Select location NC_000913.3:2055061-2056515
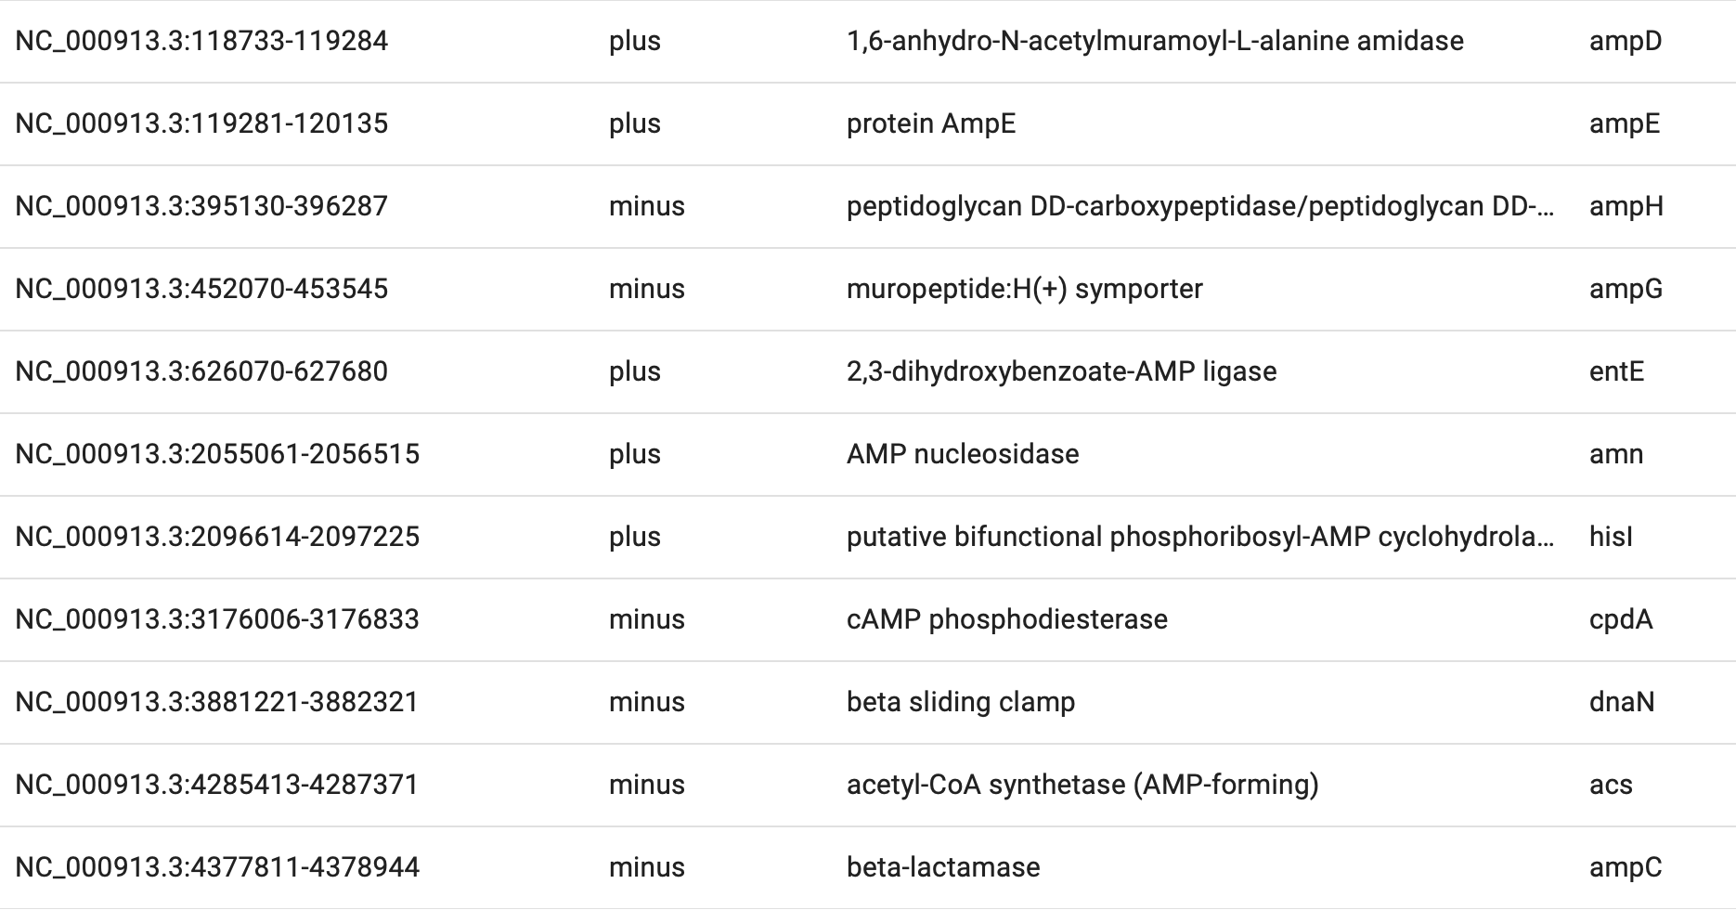The image size is (1736, 910). point(217,454)
